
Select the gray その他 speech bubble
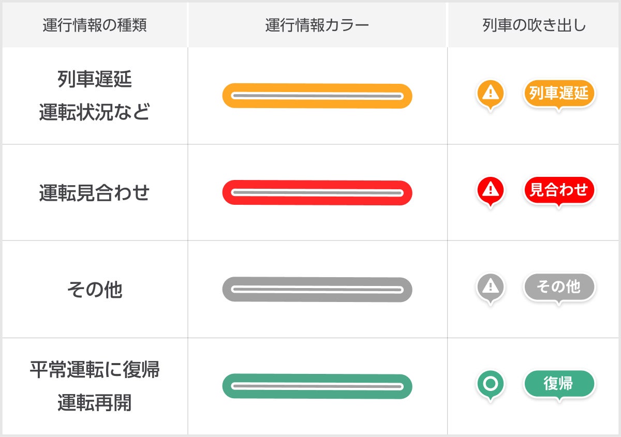(x=559, y=287)
